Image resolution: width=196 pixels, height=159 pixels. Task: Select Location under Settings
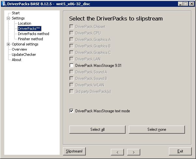point(24,23)
